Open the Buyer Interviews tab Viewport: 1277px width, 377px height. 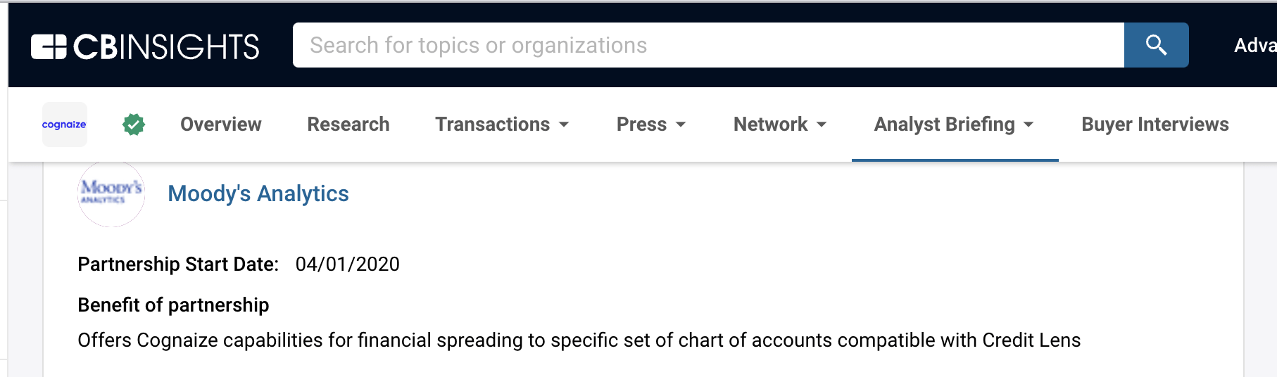(1155, 124)
